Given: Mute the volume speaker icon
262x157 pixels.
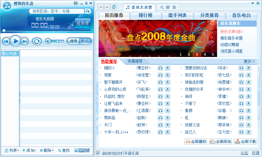Looking at the screenshot, I should tap(48, 41).
